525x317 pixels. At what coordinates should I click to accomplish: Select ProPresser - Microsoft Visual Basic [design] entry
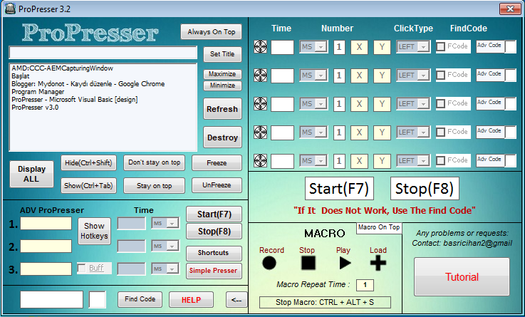[x=75, y=100]
